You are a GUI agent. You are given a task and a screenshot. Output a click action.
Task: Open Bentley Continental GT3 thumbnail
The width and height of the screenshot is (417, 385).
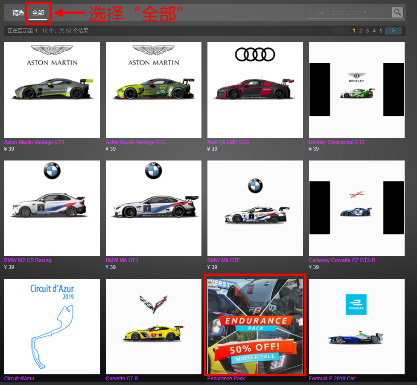pyautogui.click(x=357, y=90)
